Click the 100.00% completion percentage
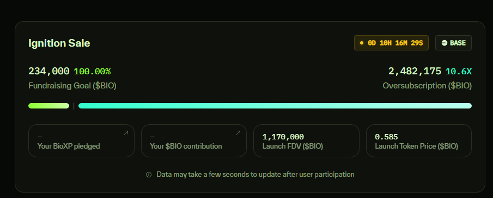Image resolution: width=493 pixels, height=198 pixels. pos(92,72)
